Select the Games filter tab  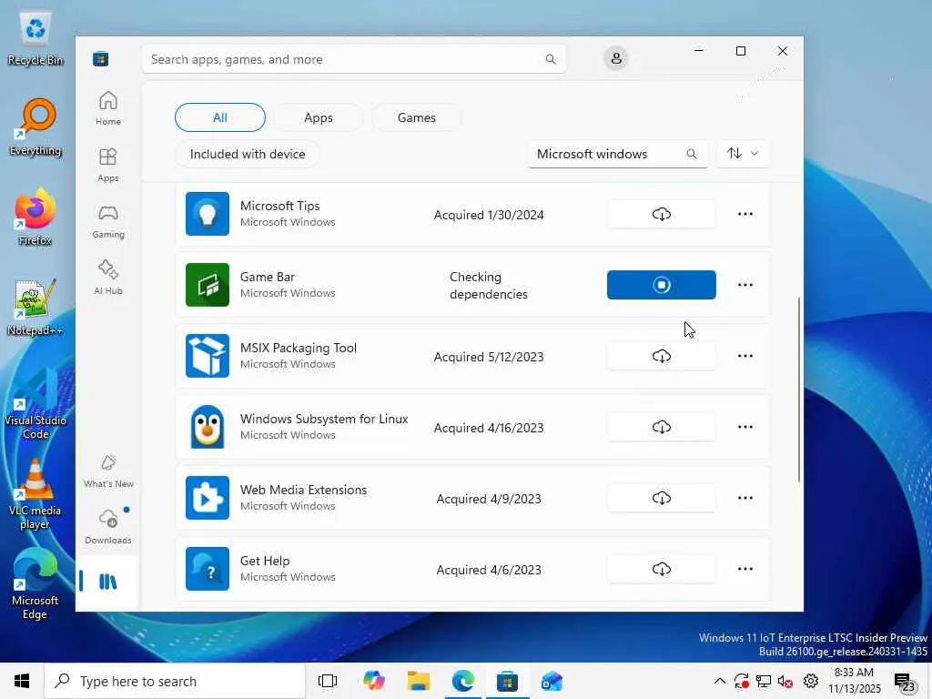pyautogui.click(x=416, y=117)
